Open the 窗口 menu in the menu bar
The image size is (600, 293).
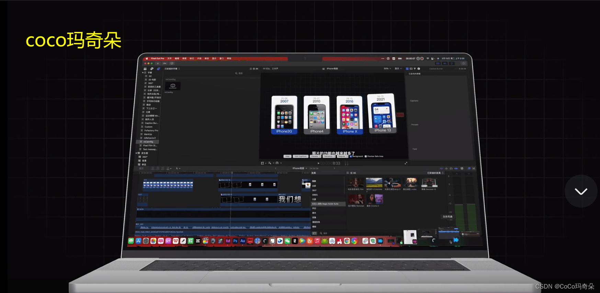pyautogui.click(x=222, y=59)
